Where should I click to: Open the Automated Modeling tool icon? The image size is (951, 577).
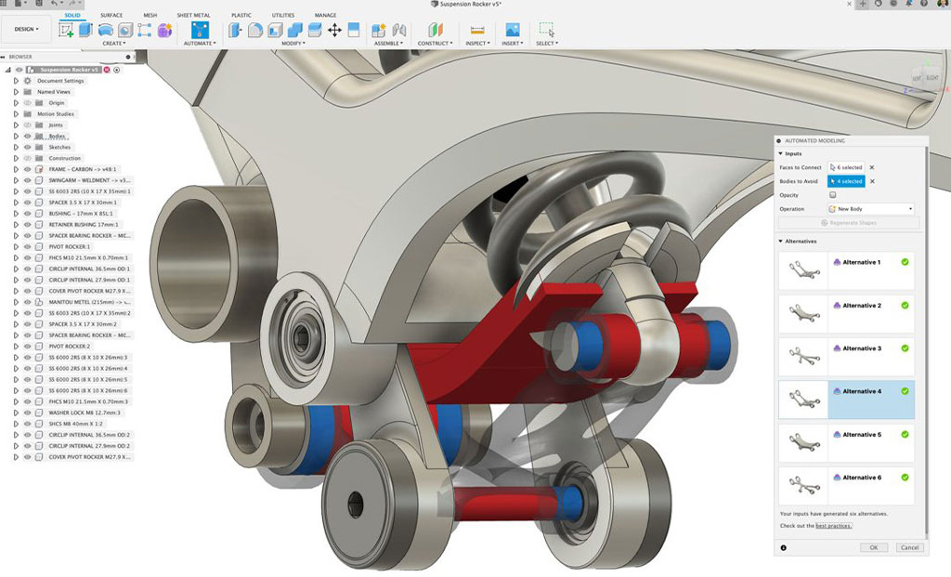[199, 28]
